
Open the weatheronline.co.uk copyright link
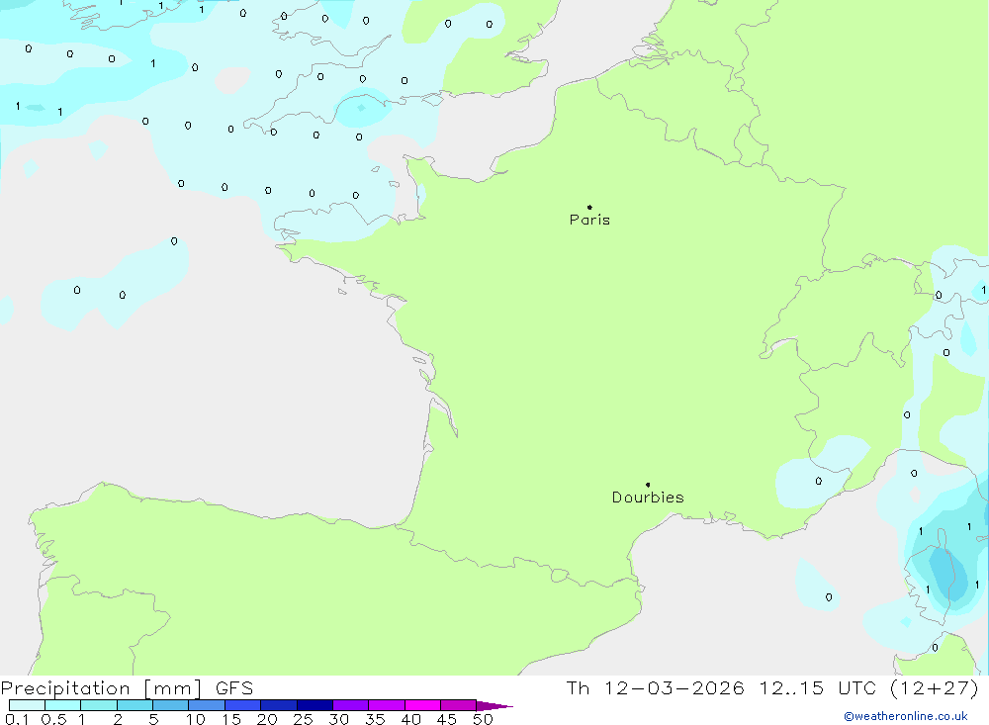coord(906,716)
